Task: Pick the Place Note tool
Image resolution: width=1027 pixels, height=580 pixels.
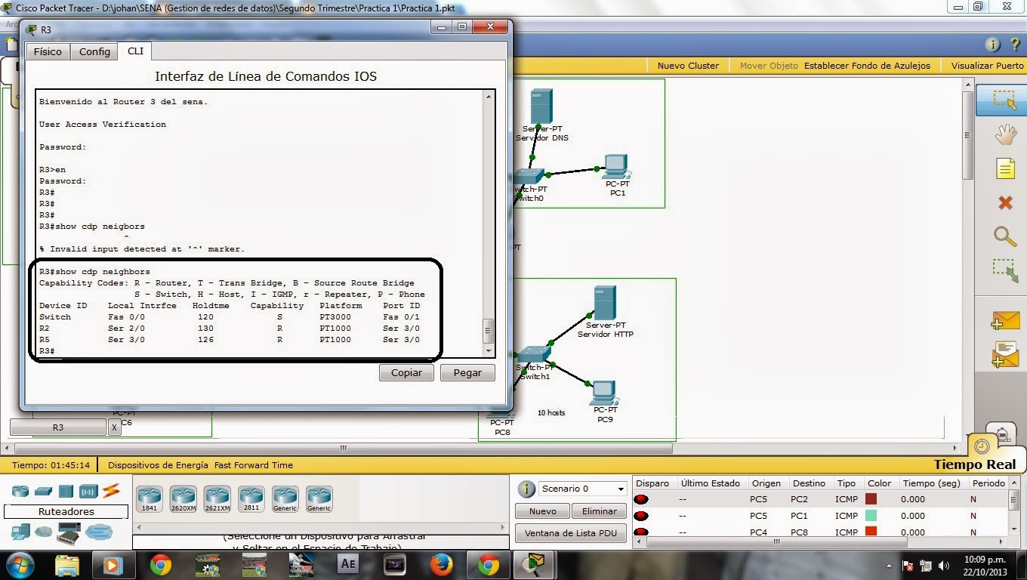Action: click(x=1004, y=168)
